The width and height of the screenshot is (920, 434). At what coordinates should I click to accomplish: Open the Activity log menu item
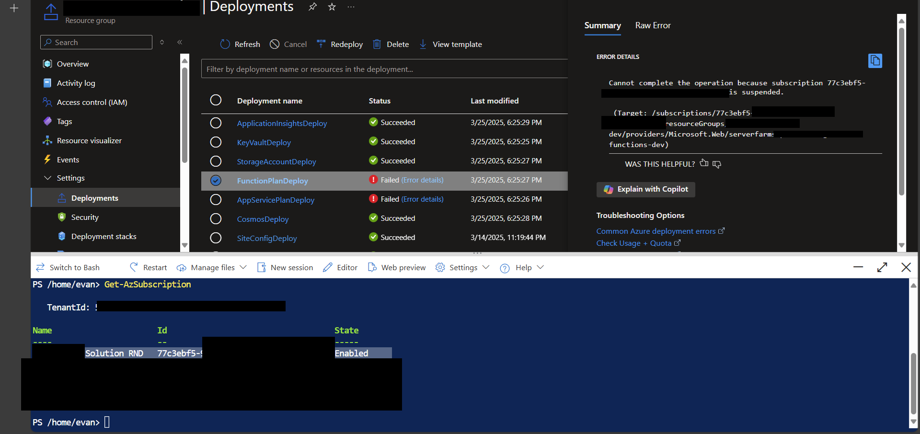pyautogui.click(x=75, y=83)
